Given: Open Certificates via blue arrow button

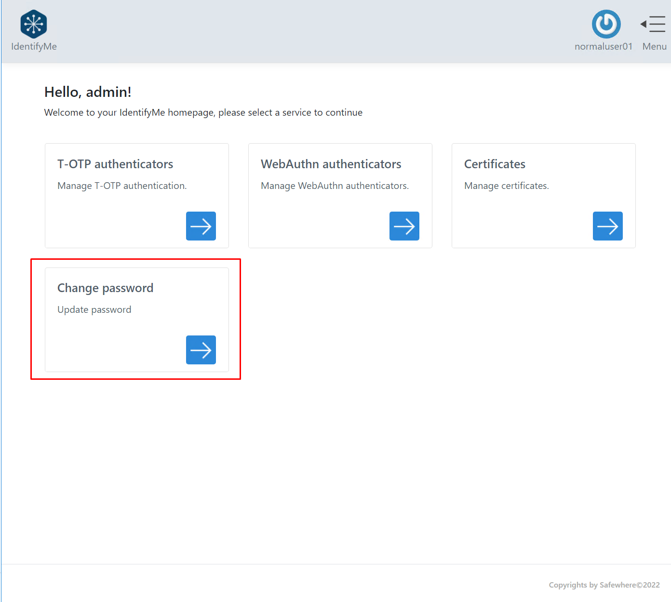Looking at the screenshot, I should pos(607,226).
